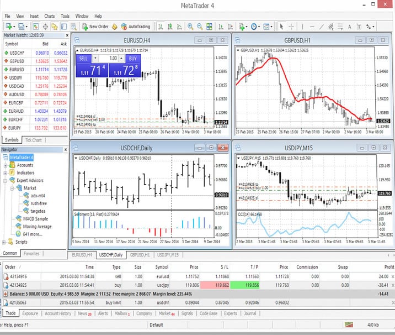Zoom out of the chart
395x335 pixels.
pyautogui.click(x=200, y=27)
